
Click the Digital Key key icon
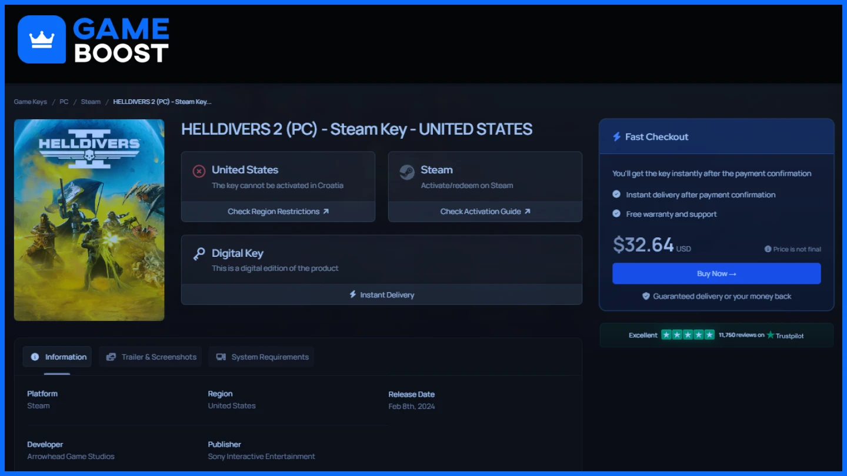(x=199, y=254)
